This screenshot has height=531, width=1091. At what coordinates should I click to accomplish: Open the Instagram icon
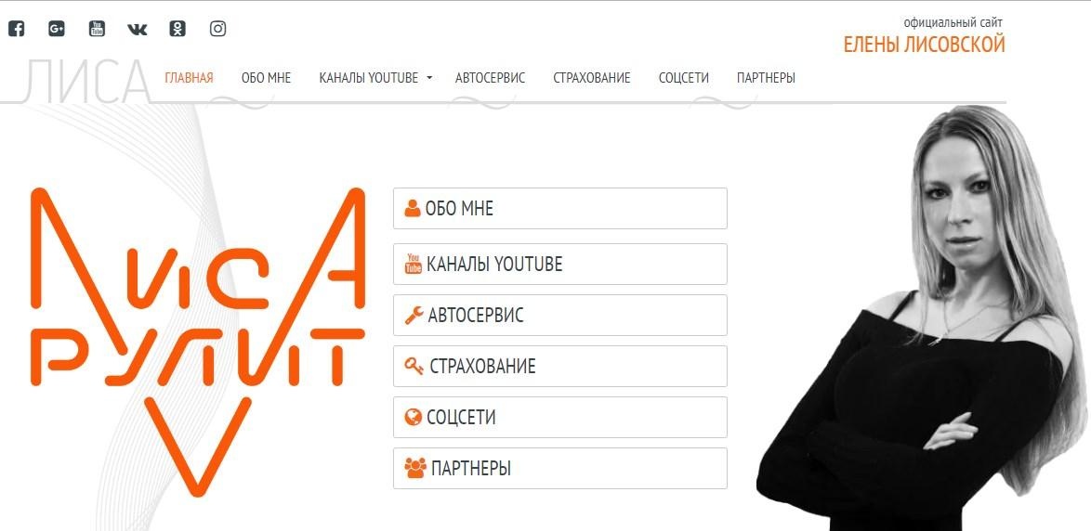(x=217, y=29)
